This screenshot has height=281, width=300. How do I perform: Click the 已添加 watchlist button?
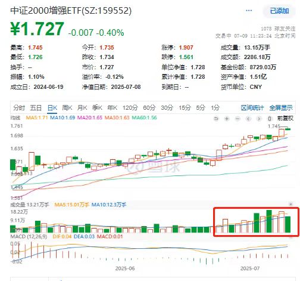(279, 11)
